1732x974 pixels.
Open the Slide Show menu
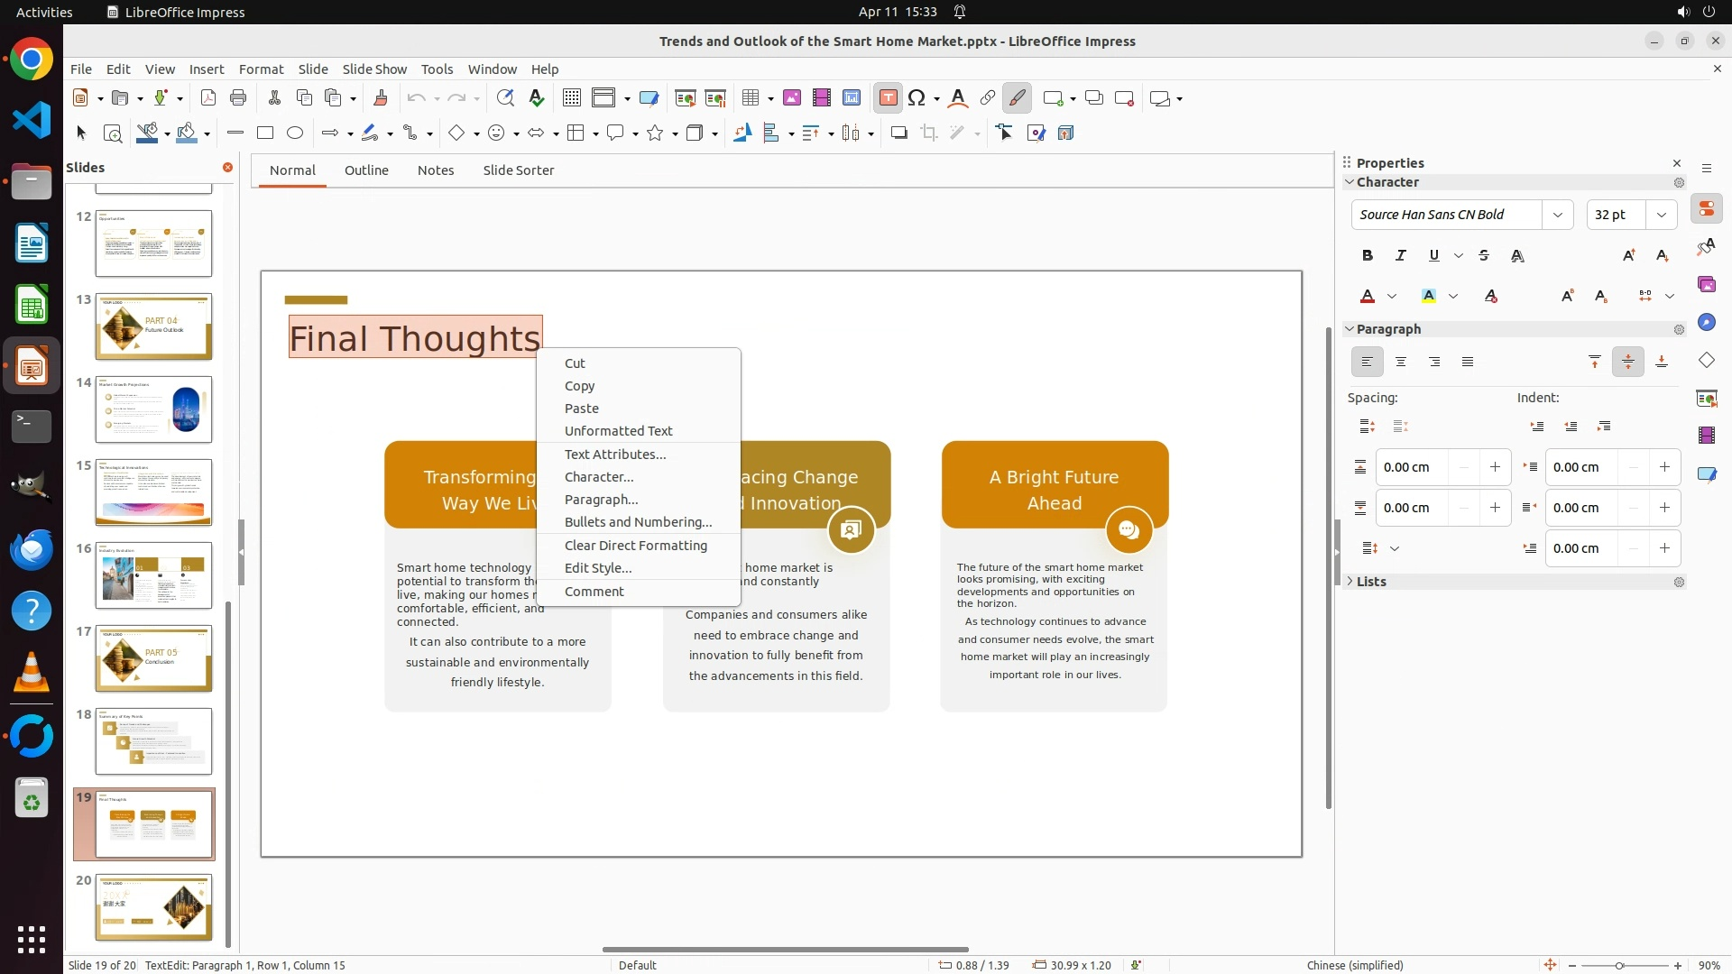(374, 69)
